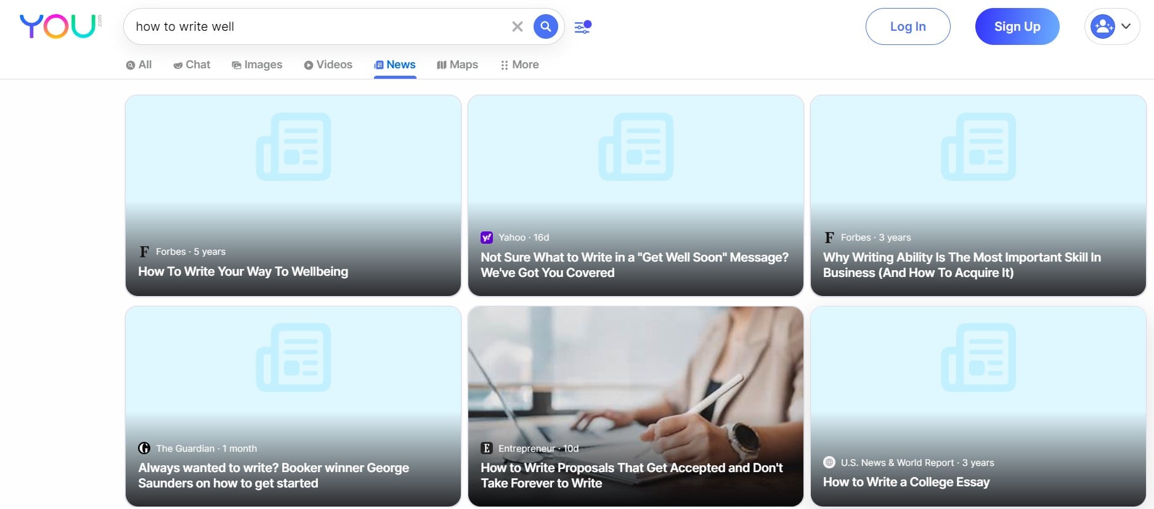Viewport: 1154px width, 509px height.
Task: Click the Entrepreneur proposals article photo
Action: click(635, 369)
